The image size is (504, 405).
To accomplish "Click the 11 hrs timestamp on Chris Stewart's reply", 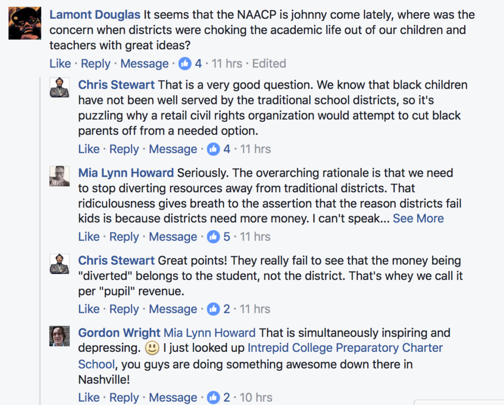I will pos(255,149).
